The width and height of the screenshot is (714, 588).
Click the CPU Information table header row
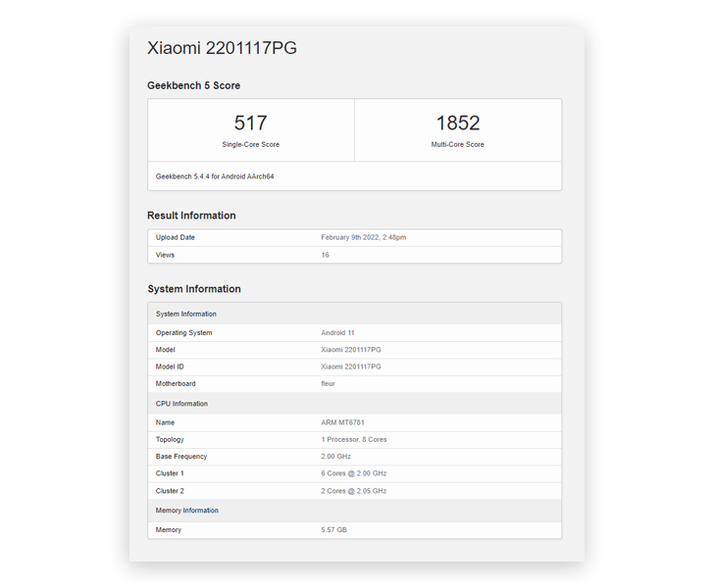(355, 404)
